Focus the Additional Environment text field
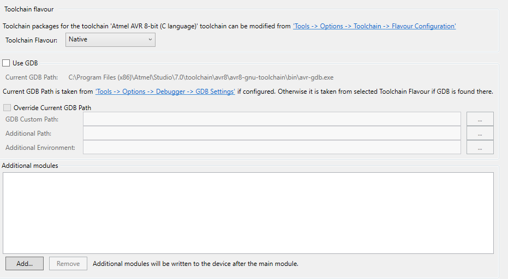 pyautogui.click(x=272, y=147)
